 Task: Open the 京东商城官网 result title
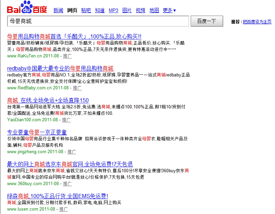click(x=70, y=164)
